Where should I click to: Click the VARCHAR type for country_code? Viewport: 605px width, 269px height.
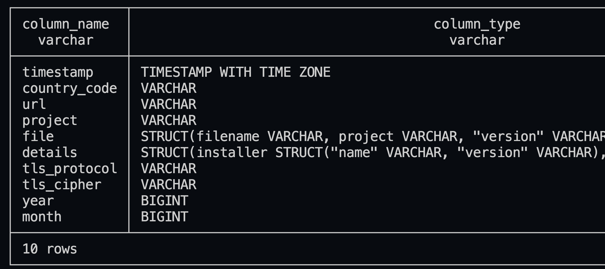[x=168, y=88]
